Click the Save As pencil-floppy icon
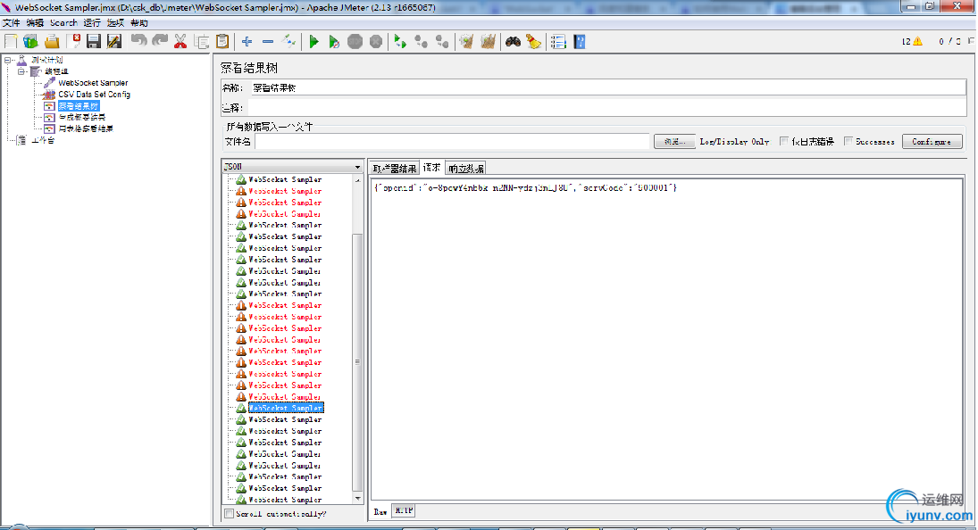978x530 pixels. pos(114,42)
